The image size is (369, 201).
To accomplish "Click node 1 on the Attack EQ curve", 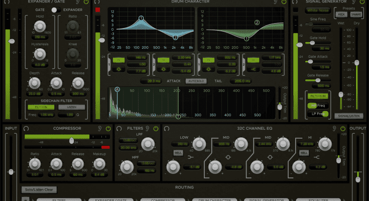I will click(141, 19).
